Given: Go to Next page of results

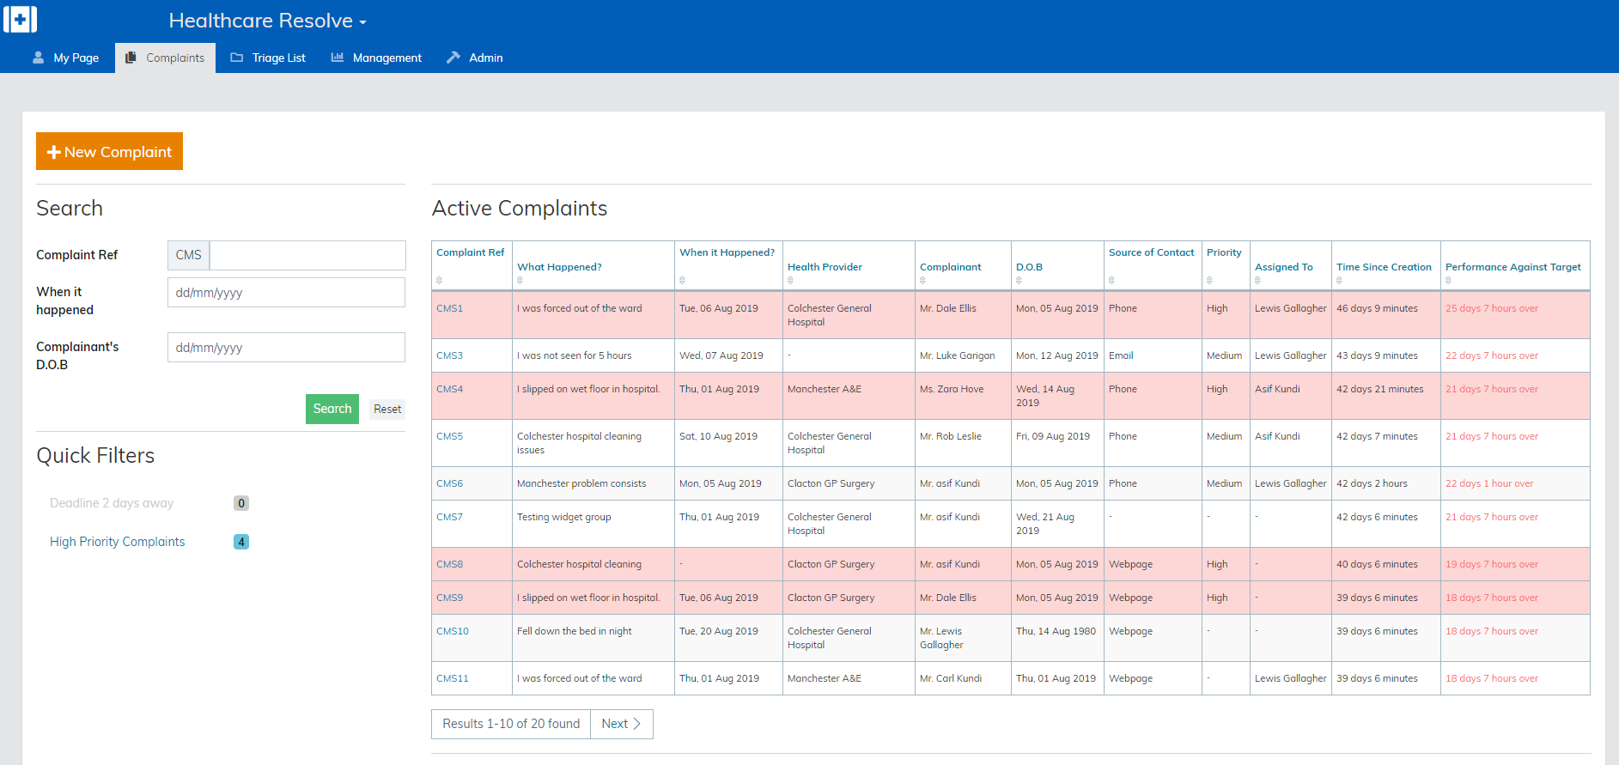Looking at the screenshot, I should (621, 724).
